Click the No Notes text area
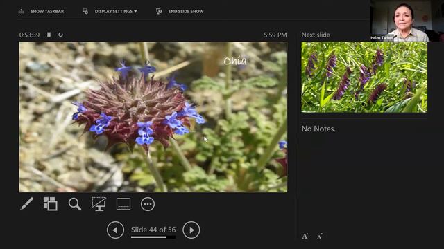Image resolution: width=444 pixels, height=249 pixels. pos(318,129)
